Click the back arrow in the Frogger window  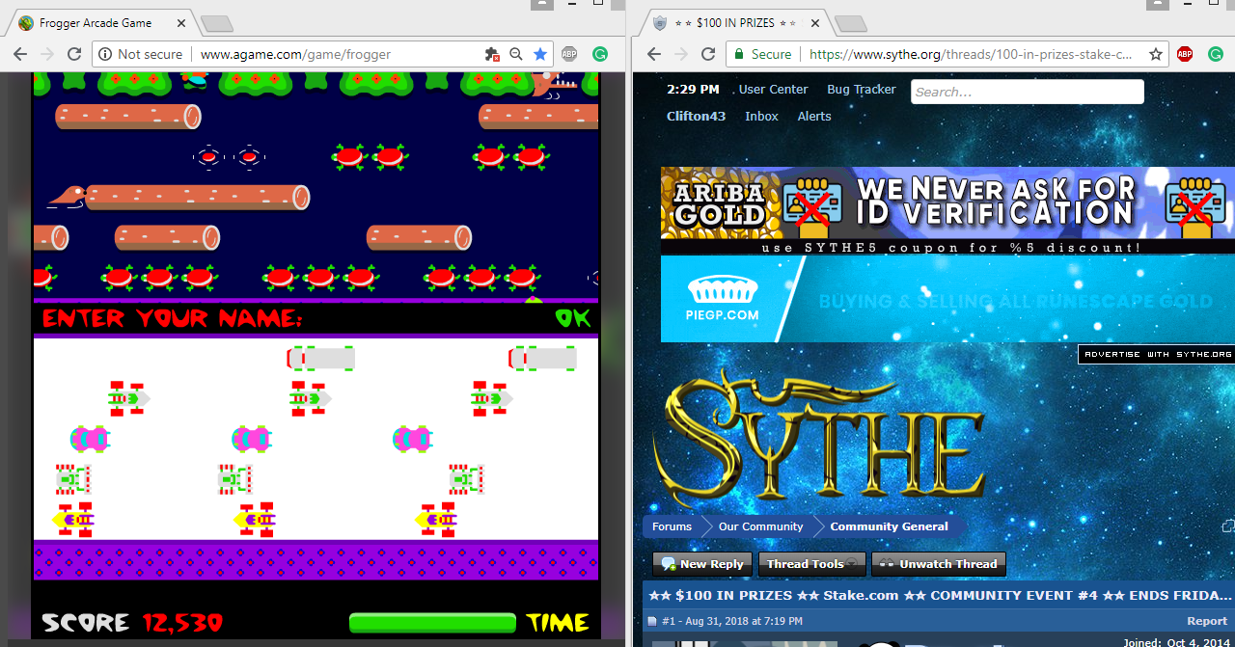(x=19, y=55)
